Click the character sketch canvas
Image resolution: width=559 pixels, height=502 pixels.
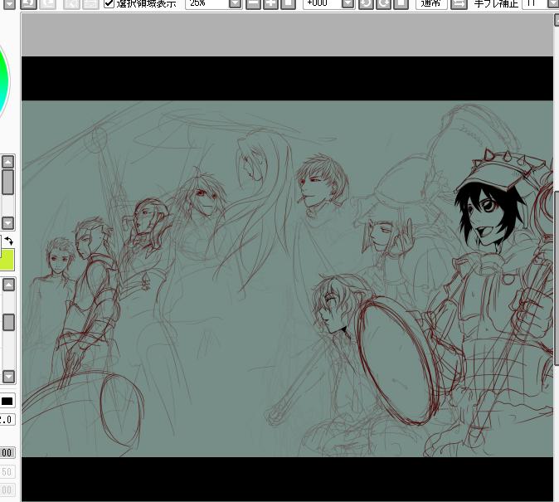[x=287, y=279]
